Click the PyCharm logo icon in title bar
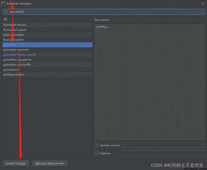Viewport: 207px width, 170px height. click(3, 3)
